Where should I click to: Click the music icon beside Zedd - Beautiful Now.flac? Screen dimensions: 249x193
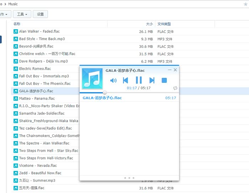tap(16, 173)
